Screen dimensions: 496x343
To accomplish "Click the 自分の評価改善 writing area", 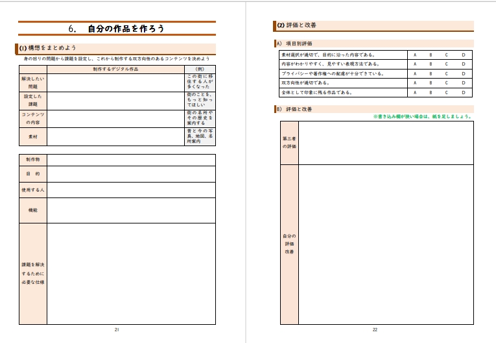I will point(386,244).
